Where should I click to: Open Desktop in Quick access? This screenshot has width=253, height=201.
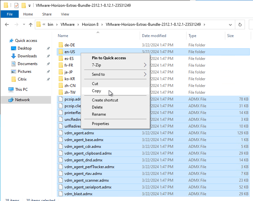click(25, 48)
